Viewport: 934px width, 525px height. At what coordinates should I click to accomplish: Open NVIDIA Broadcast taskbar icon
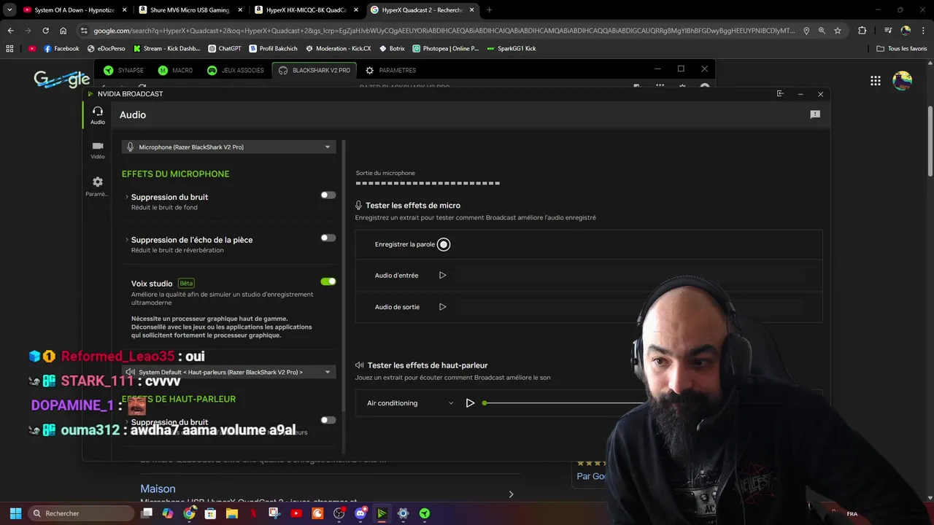pos(382,513)
